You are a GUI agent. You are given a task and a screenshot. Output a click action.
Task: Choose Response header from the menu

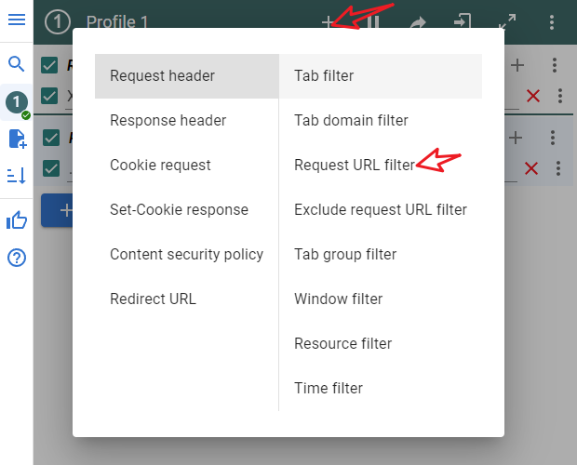pos(168,121)
